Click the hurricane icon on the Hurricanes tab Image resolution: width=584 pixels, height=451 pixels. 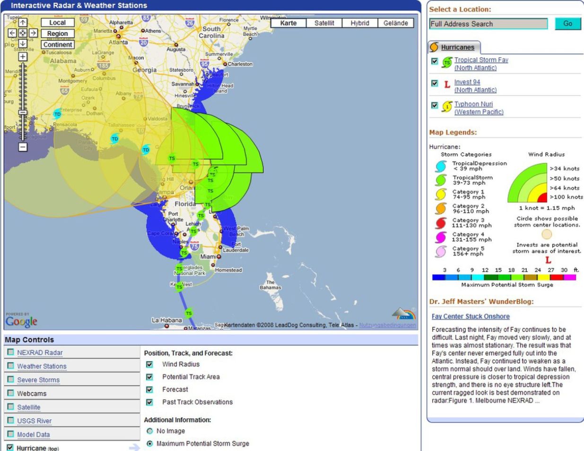tap(434, 47)
